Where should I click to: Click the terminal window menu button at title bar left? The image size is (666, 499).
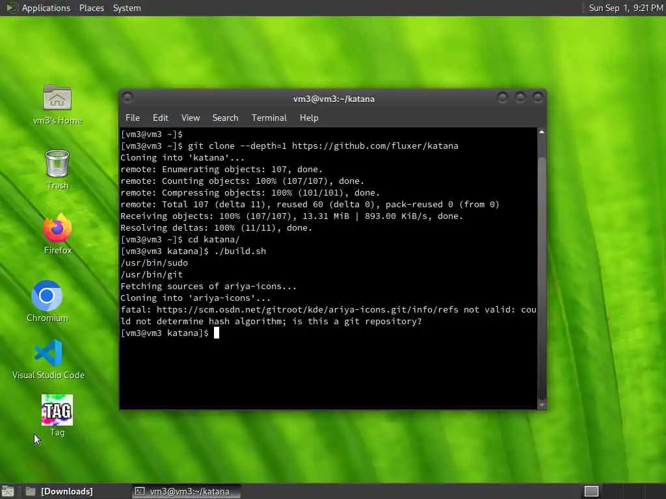click(127, 98)
